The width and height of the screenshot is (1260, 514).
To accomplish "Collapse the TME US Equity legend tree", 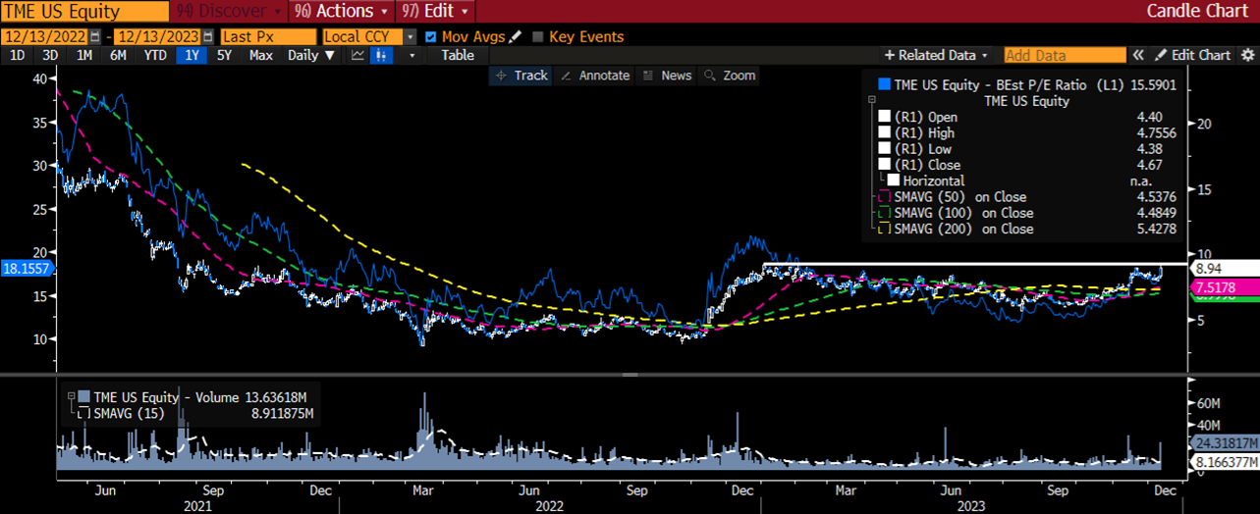I will tap(870, 100).
